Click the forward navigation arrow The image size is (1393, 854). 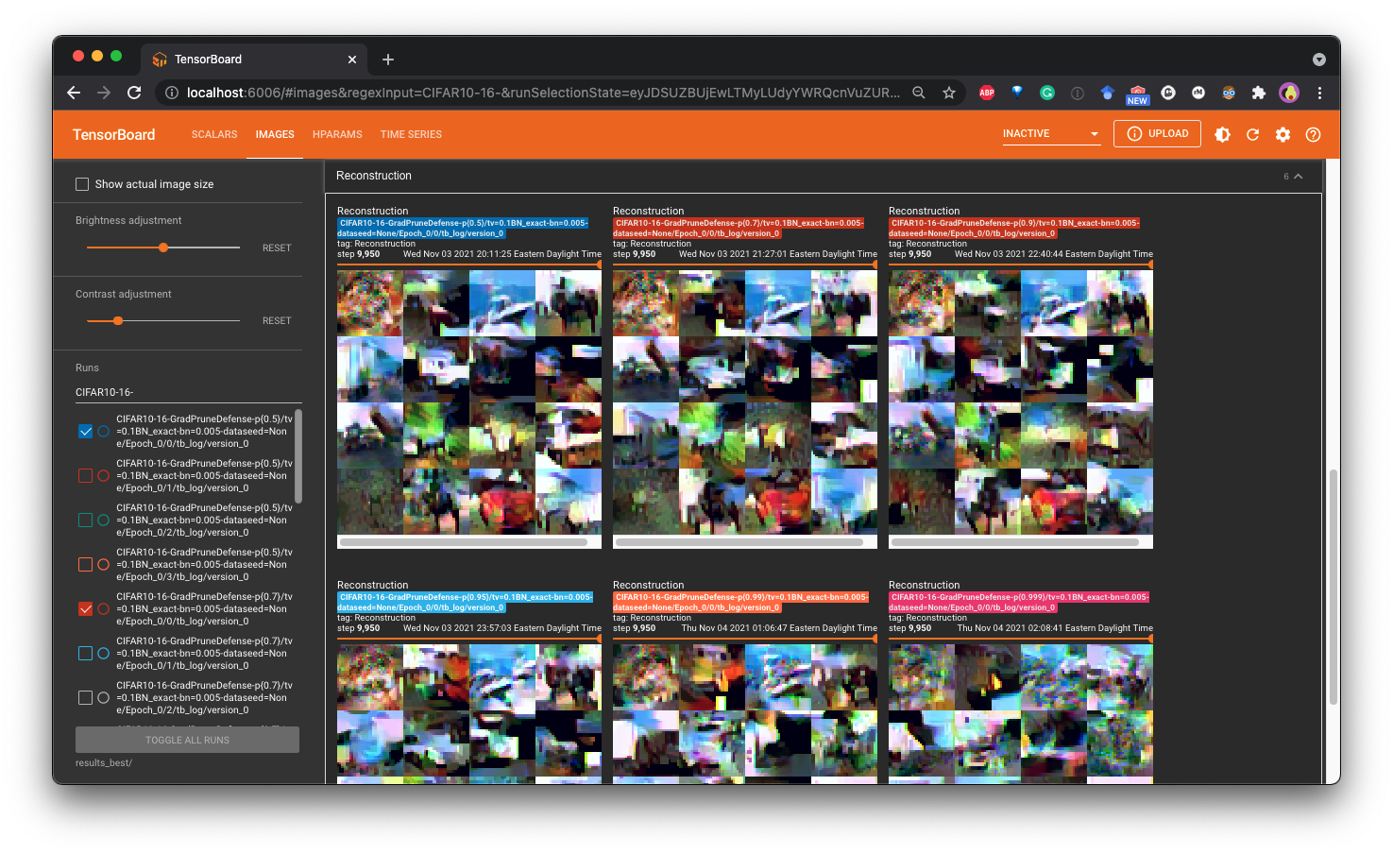point(104,93)
